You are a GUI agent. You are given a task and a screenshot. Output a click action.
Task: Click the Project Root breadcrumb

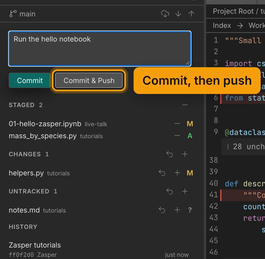(x=233, y=11)
